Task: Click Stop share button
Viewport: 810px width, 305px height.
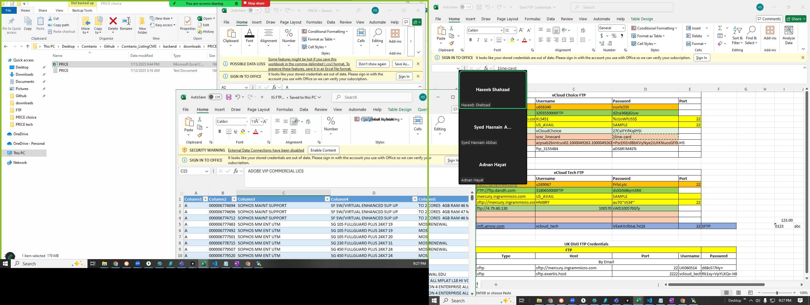Action: 256,3
